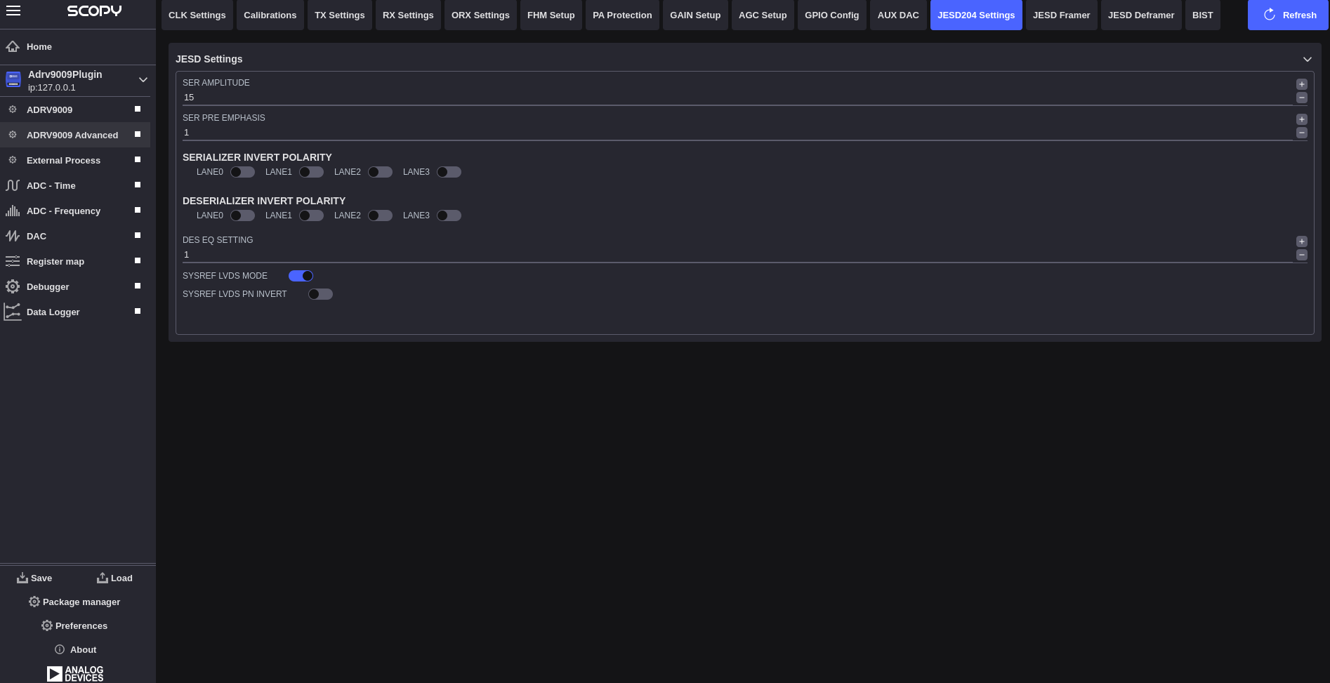
Task: Click the About info icon
Action: [60, 649]
